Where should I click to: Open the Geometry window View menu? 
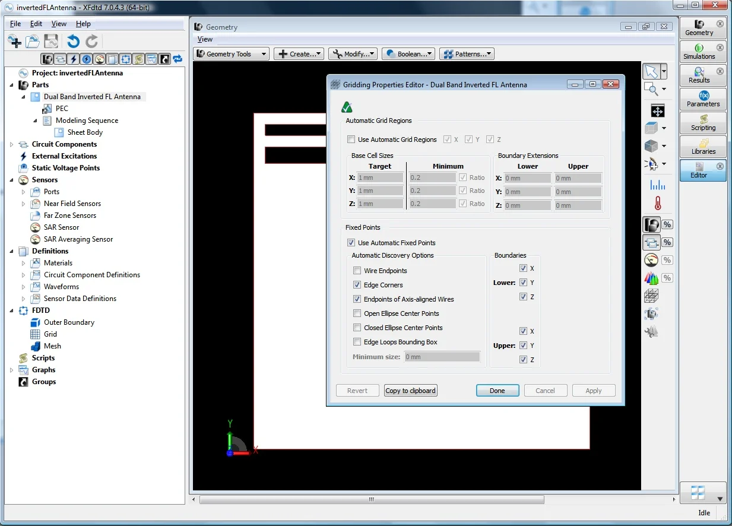[205, 39]
